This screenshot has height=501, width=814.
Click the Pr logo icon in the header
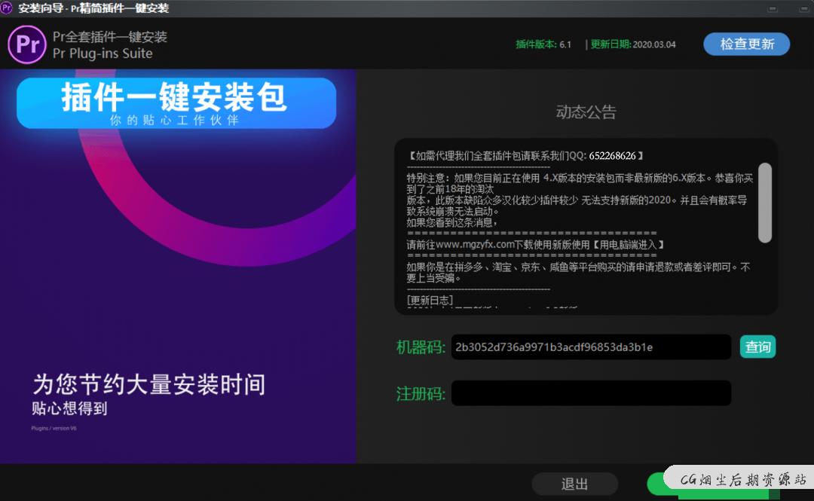tap(27, 44)
